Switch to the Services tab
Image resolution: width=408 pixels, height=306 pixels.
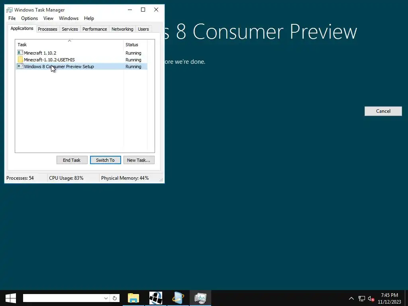70,29
